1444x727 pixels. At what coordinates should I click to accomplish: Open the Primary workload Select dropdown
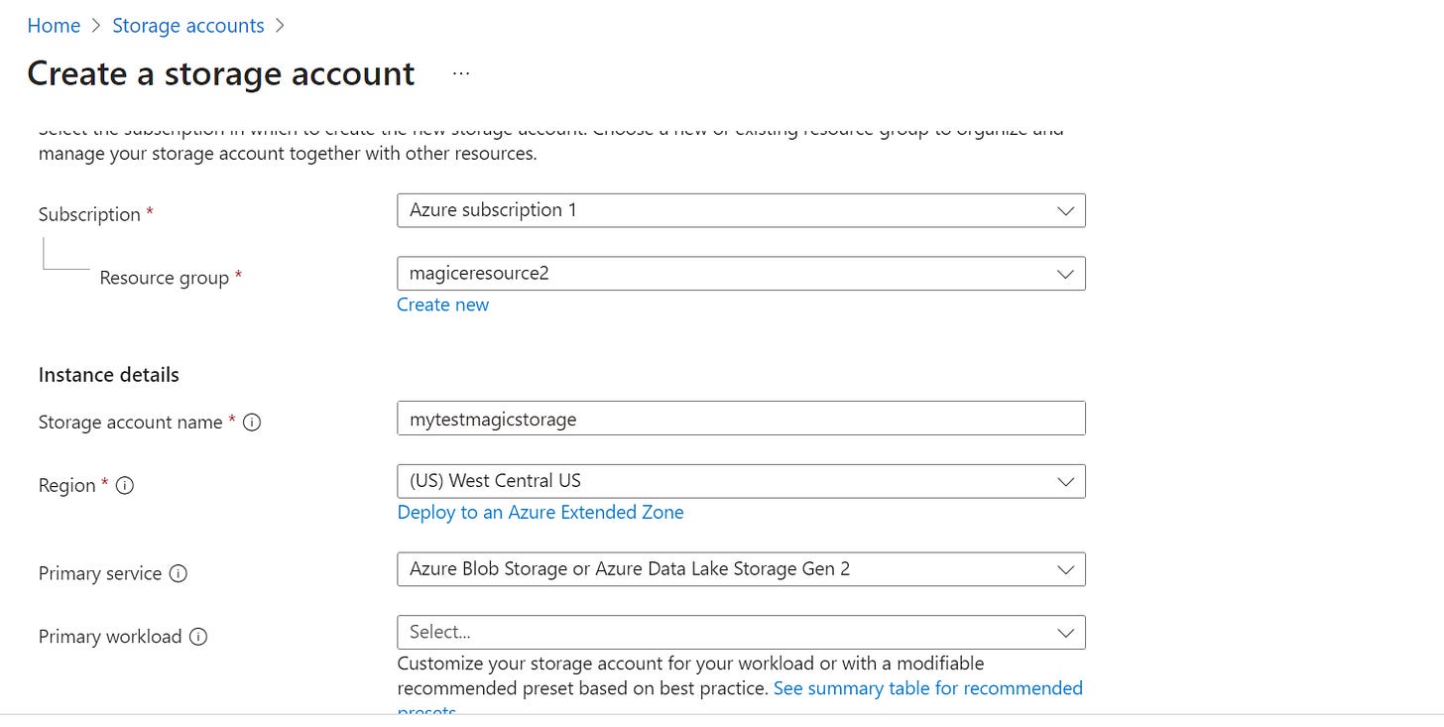tap(1066, 632)
